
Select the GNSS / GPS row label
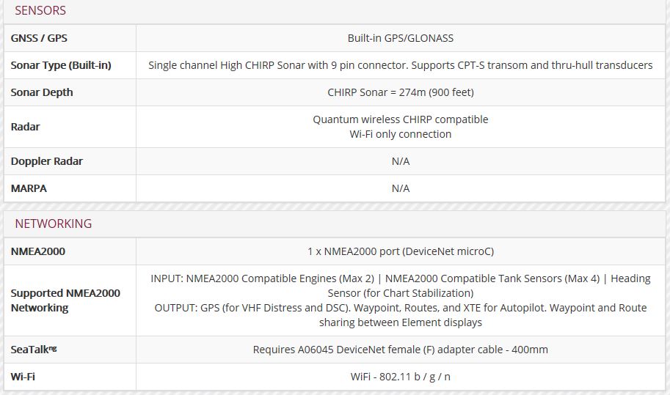[x=39, y=38]
